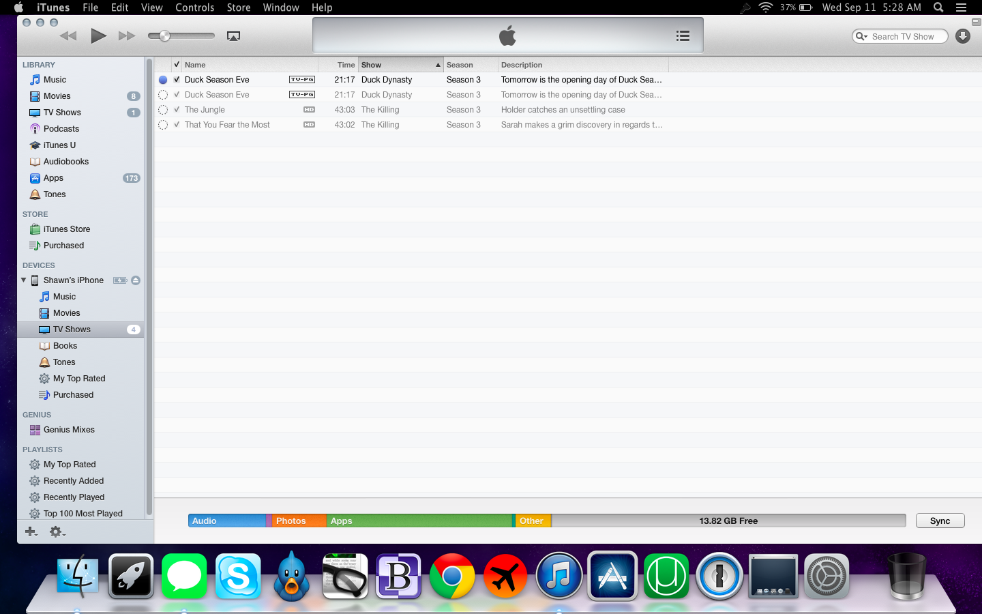Collapse Shawn's iPhone disclosure triangle

coord(24,280)
